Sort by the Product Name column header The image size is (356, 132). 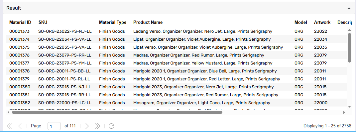tap(148, 22)
